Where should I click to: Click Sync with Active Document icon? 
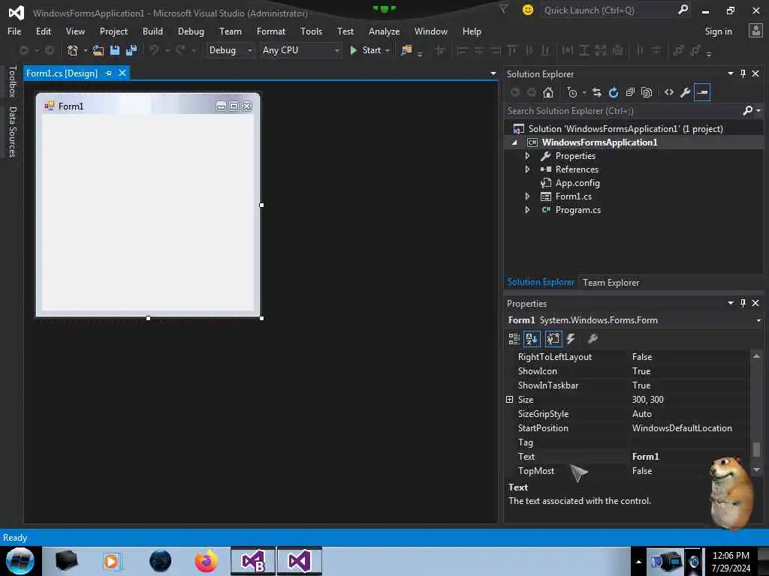[597, 92]
